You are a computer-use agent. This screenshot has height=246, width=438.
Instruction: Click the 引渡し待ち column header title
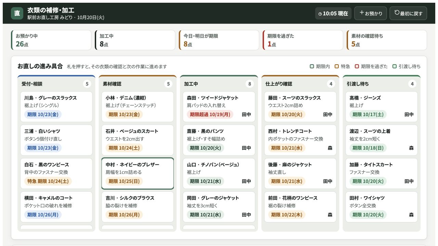358,84
